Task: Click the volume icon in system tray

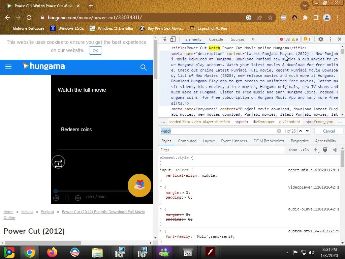Action: pos(312,252)
